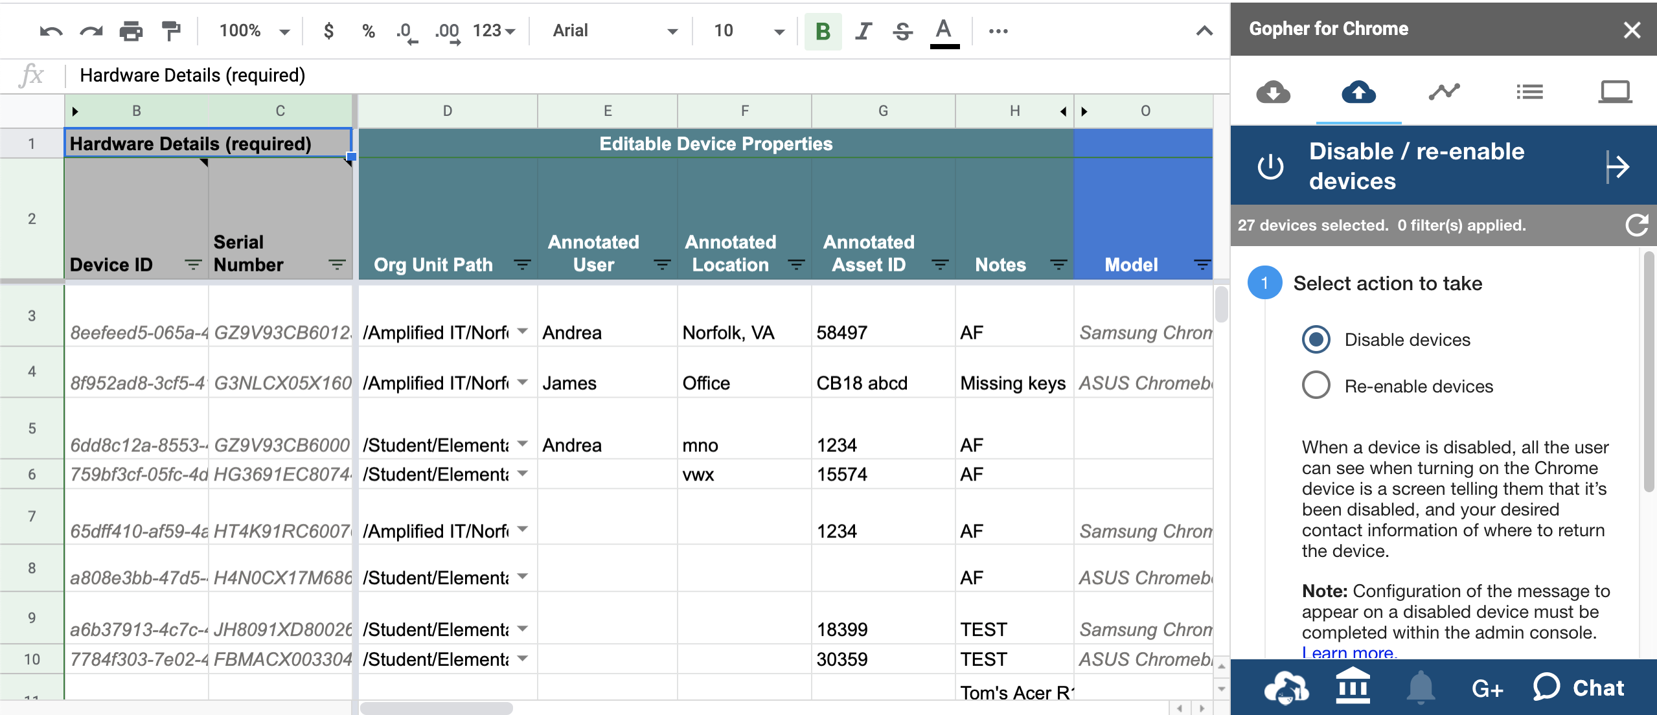Click the laptop device icon in Gopher

tap(1614, 92)
